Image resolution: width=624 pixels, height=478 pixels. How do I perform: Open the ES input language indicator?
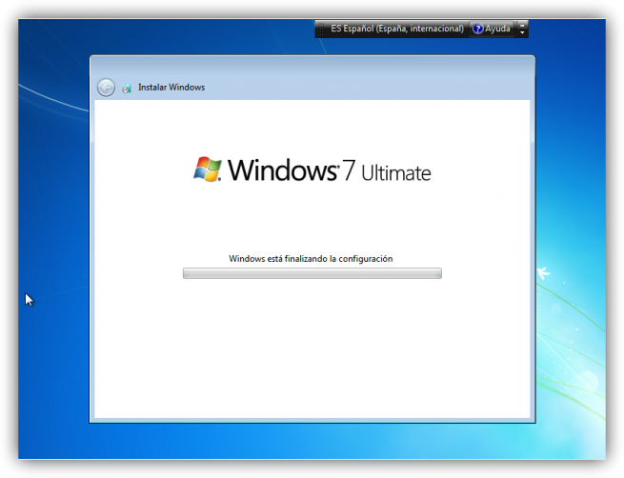[x=336, y=29]
